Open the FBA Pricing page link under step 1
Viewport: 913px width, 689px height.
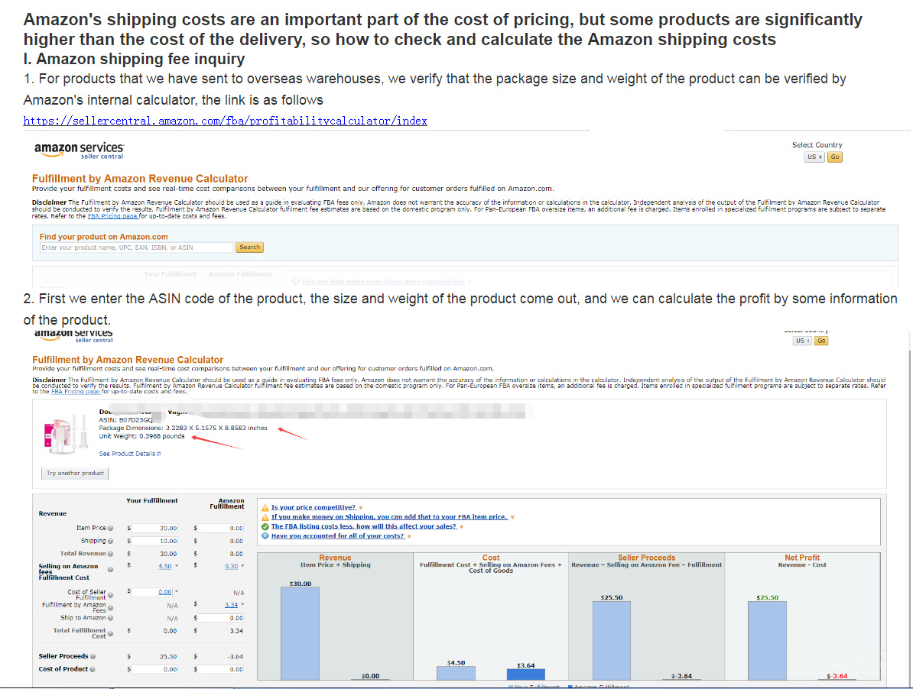tap(113, 216)
